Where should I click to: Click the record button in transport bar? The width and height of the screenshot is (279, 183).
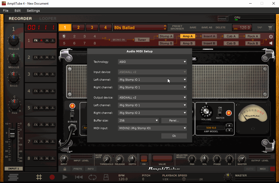(x=52, y=177)
